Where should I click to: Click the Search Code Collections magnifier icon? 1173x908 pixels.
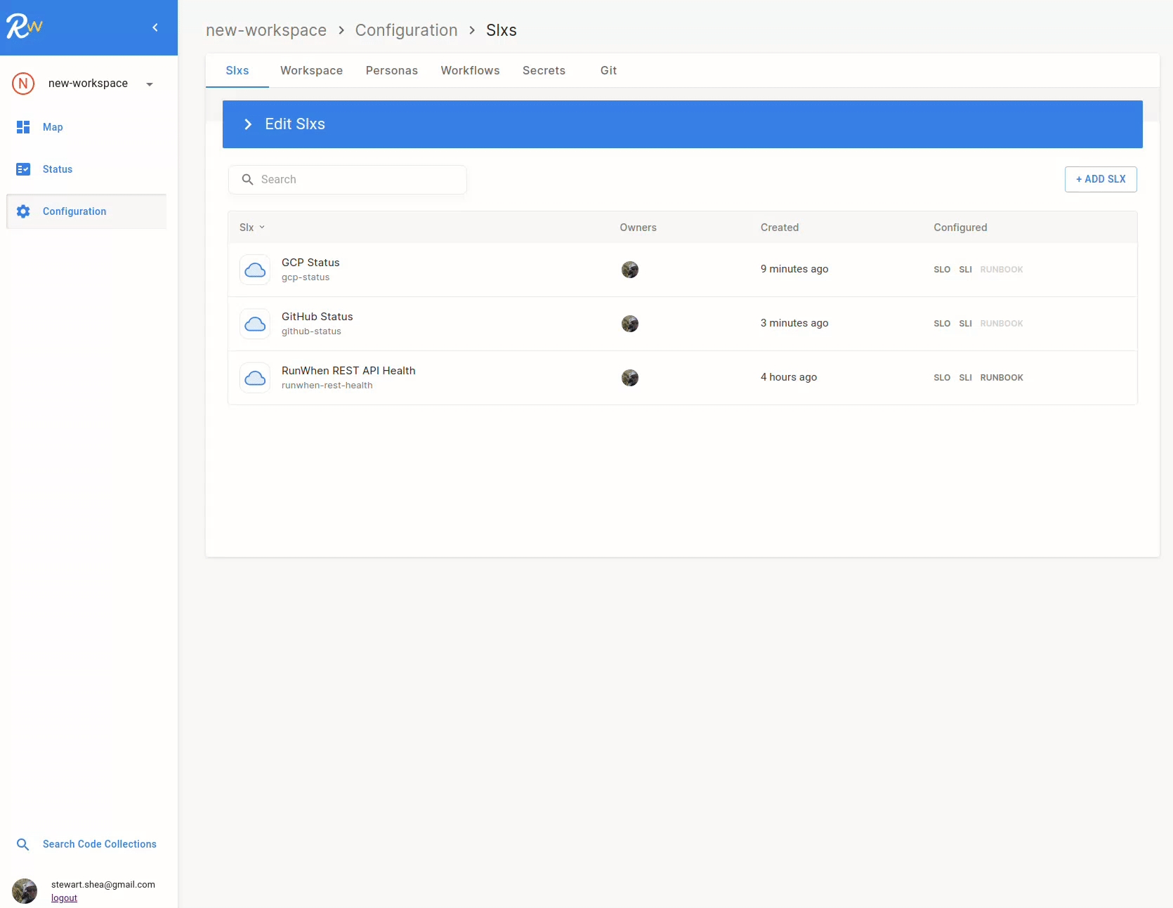pos(23,844)
